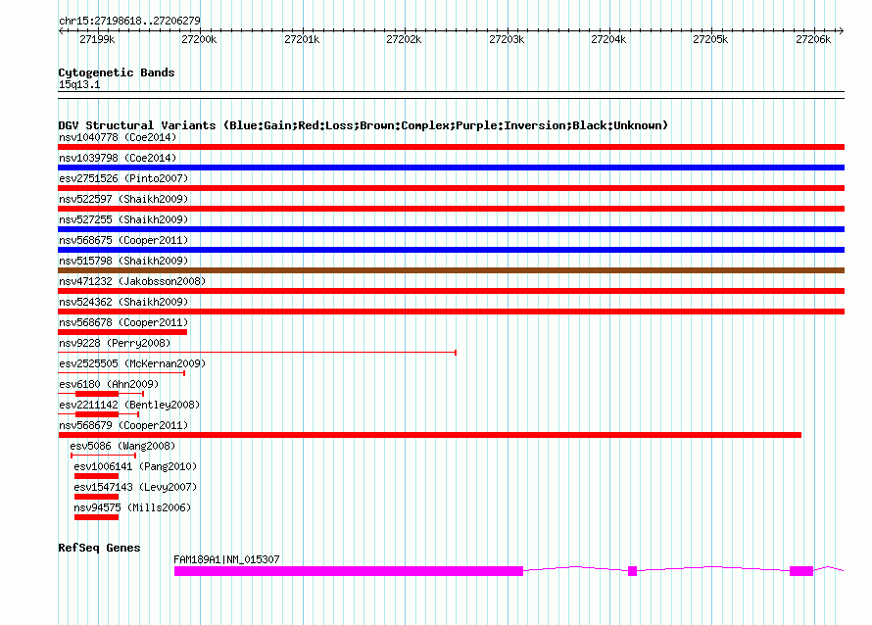Open the esv2751526 (Pinto2007) variant label

point(123,178)
